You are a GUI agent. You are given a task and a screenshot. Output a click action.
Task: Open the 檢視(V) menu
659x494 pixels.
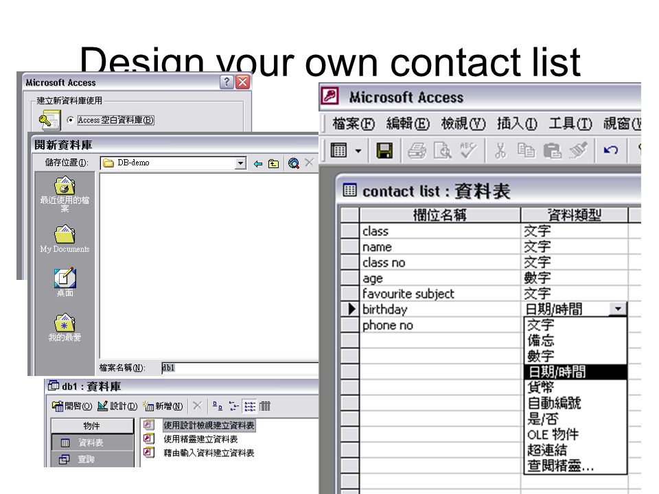(x=463, y=124)
